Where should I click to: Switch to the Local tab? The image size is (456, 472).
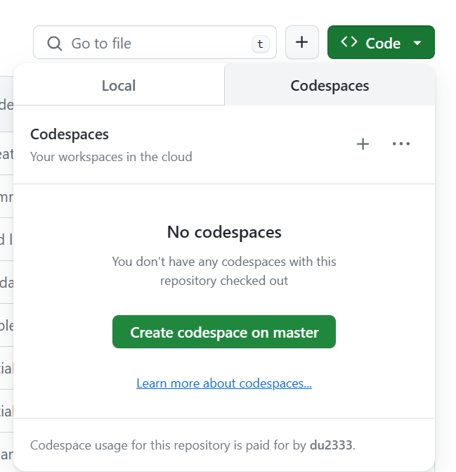coord(119,85)
